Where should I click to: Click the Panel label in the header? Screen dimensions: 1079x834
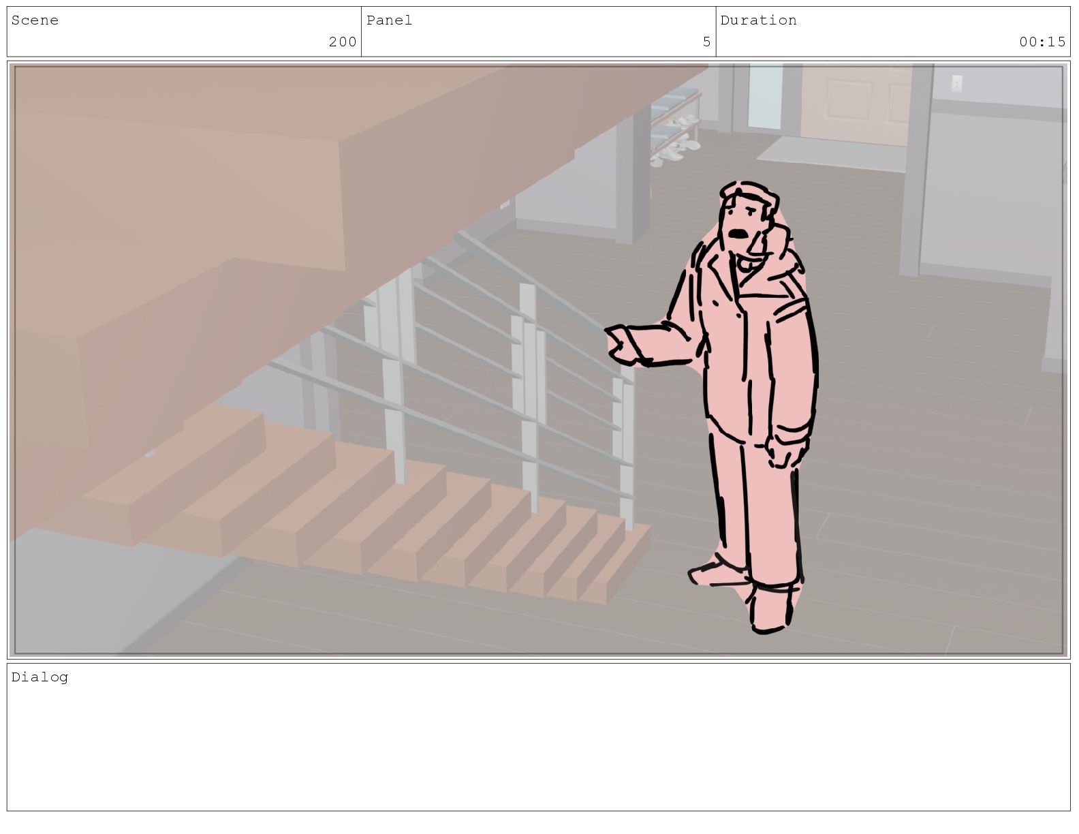pyautogui.click(x=390, y=20)
